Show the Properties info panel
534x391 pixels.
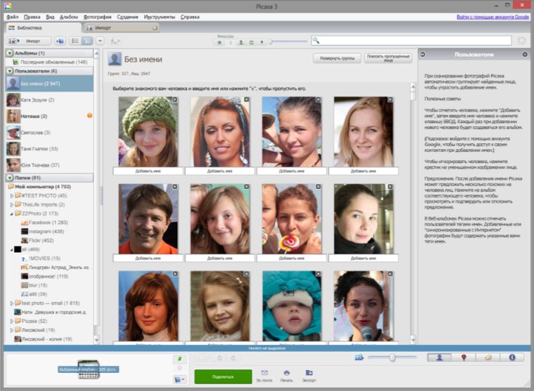pyautogui.click(x=512, y=357)
